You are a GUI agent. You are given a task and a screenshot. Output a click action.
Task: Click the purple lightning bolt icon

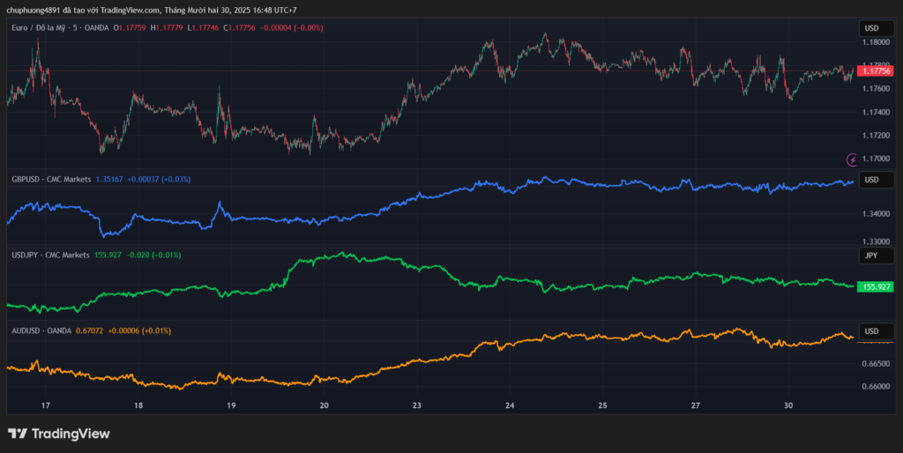852,160
